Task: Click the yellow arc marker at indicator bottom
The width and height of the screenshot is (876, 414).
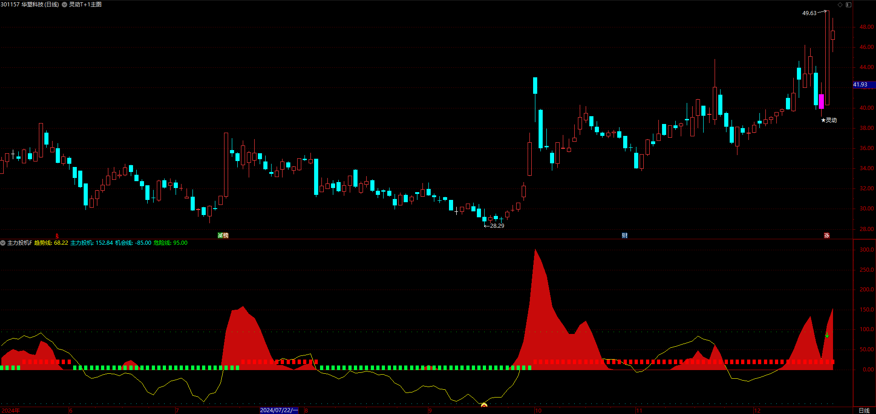Action: [484, 405]
